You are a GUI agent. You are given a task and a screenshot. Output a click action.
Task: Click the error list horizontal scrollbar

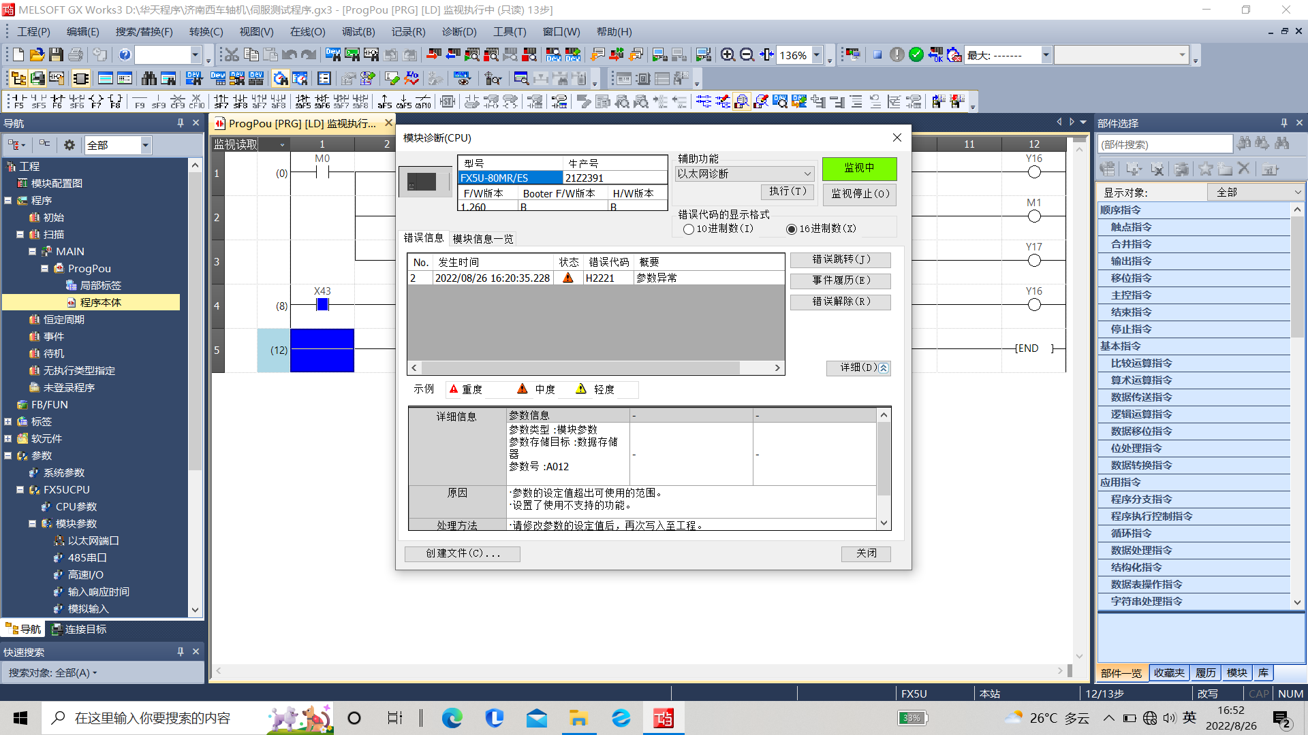pyautogui.click(x=579, y=367)
